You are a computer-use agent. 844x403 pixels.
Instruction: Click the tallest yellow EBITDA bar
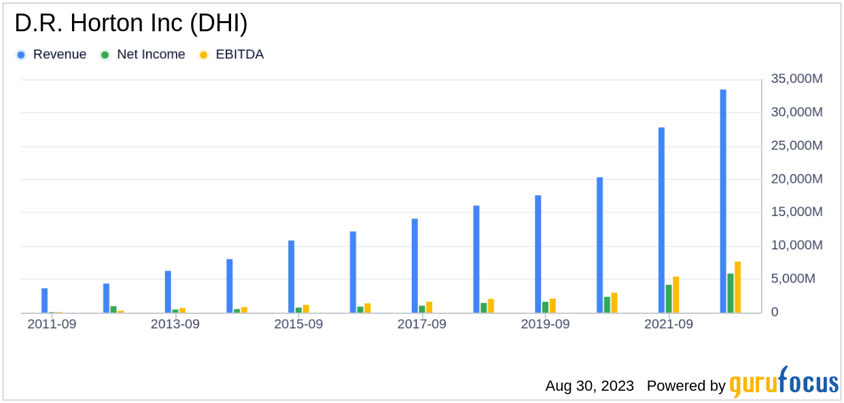(738, 287)
